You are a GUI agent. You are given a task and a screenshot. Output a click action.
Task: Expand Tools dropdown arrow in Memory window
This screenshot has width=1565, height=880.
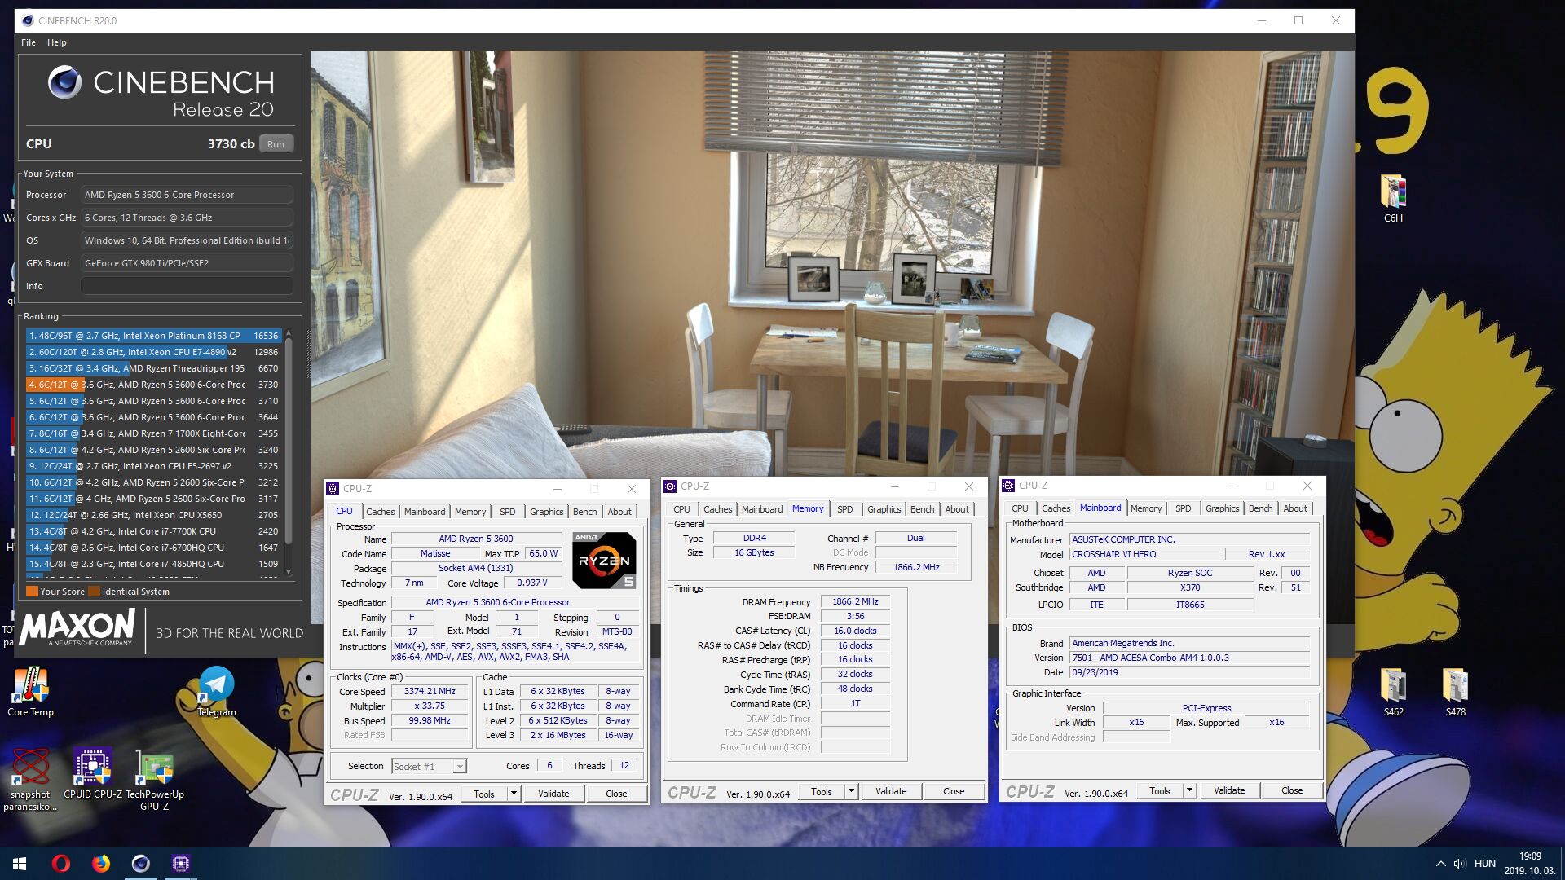pyautogui.click(x=851, y=791)
